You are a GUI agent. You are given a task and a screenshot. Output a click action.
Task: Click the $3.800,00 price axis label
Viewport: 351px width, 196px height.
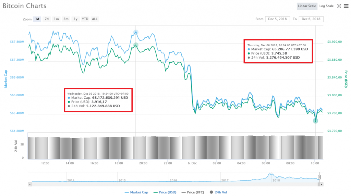pyautogui.click(x=335, y=95)
